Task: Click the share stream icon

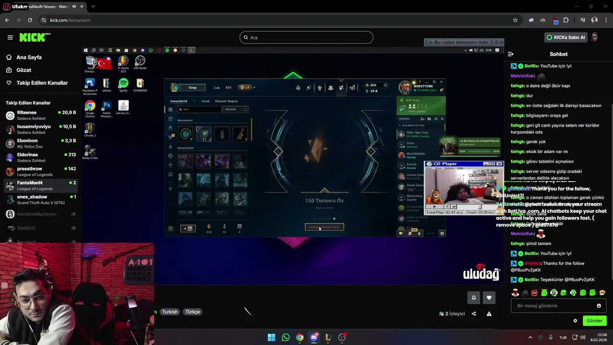Action: tap(474, 314)
